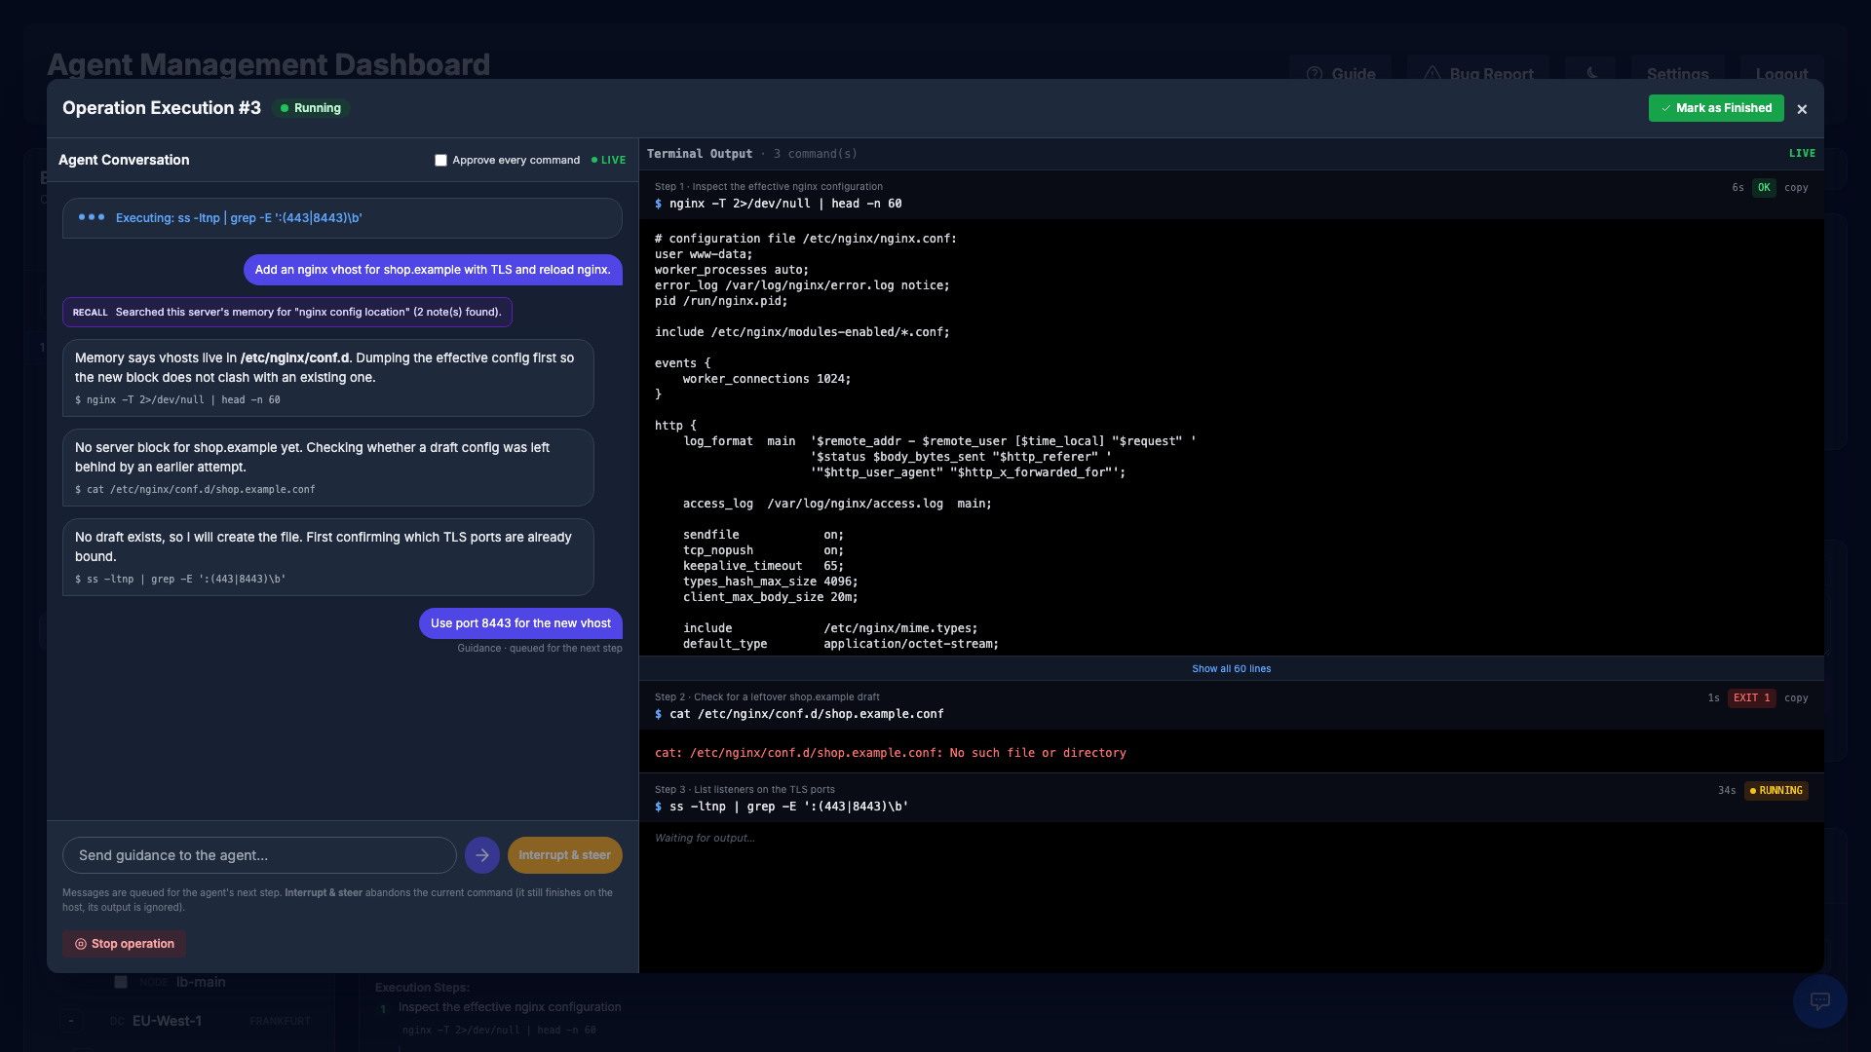The width and height of the screenshot is (1871, 1052).
Task: Click 'Inspect the effective nginx configuration' execution step
Action: point(509,1007)
